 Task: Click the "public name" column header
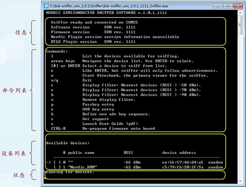81,153
